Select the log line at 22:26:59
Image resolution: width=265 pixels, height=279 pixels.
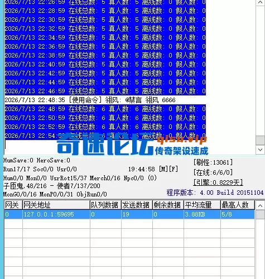(105, 2)
